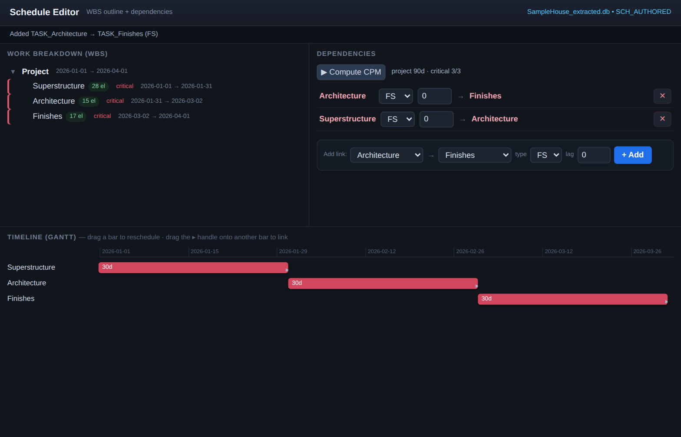The image size is (681, 437).
Task: Open link type dropdown for Superstructure→Architecture
Action: 397,119
